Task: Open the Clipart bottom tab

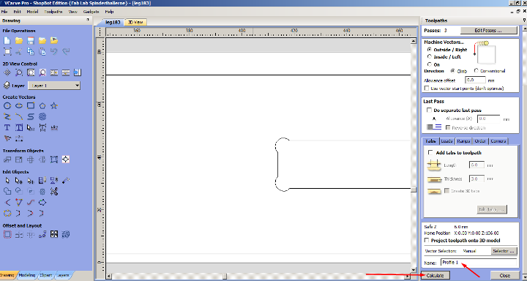Action: 45,275
